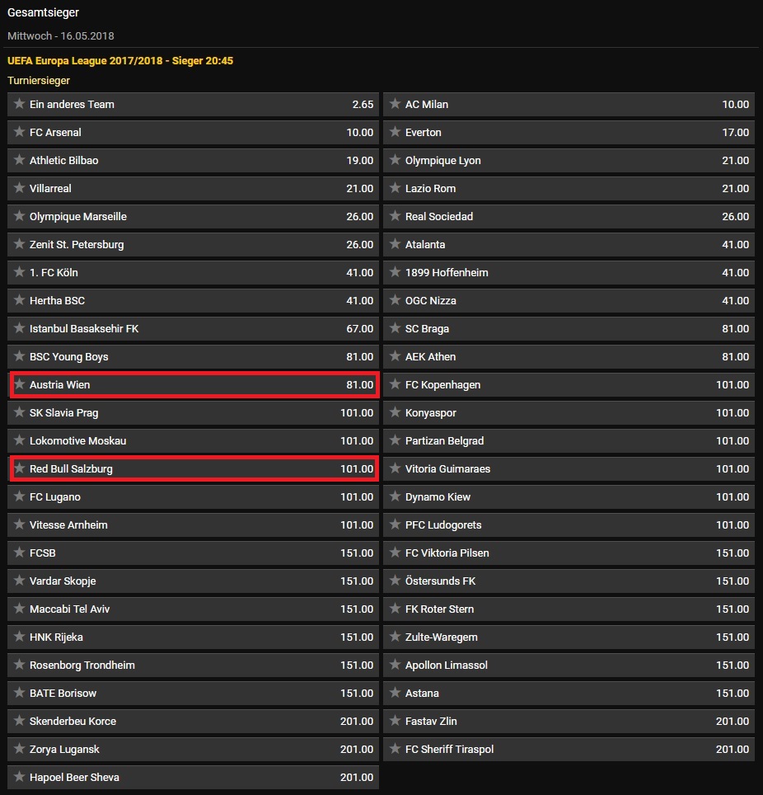The image size is (763, 795).
Task: Favorite Zenit St. Petersburg via star
Action: 19,244
